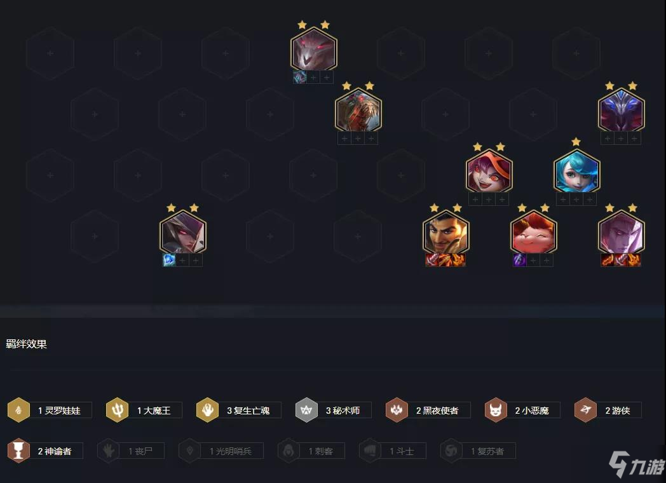
Task: Click the smiling red Gragas-like champion portrait
Action: 533,232
